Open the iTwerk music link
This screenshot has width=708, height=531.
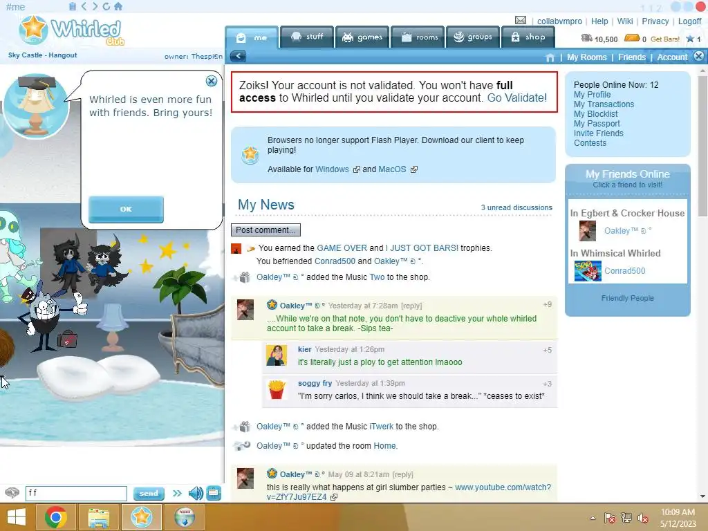382,426
